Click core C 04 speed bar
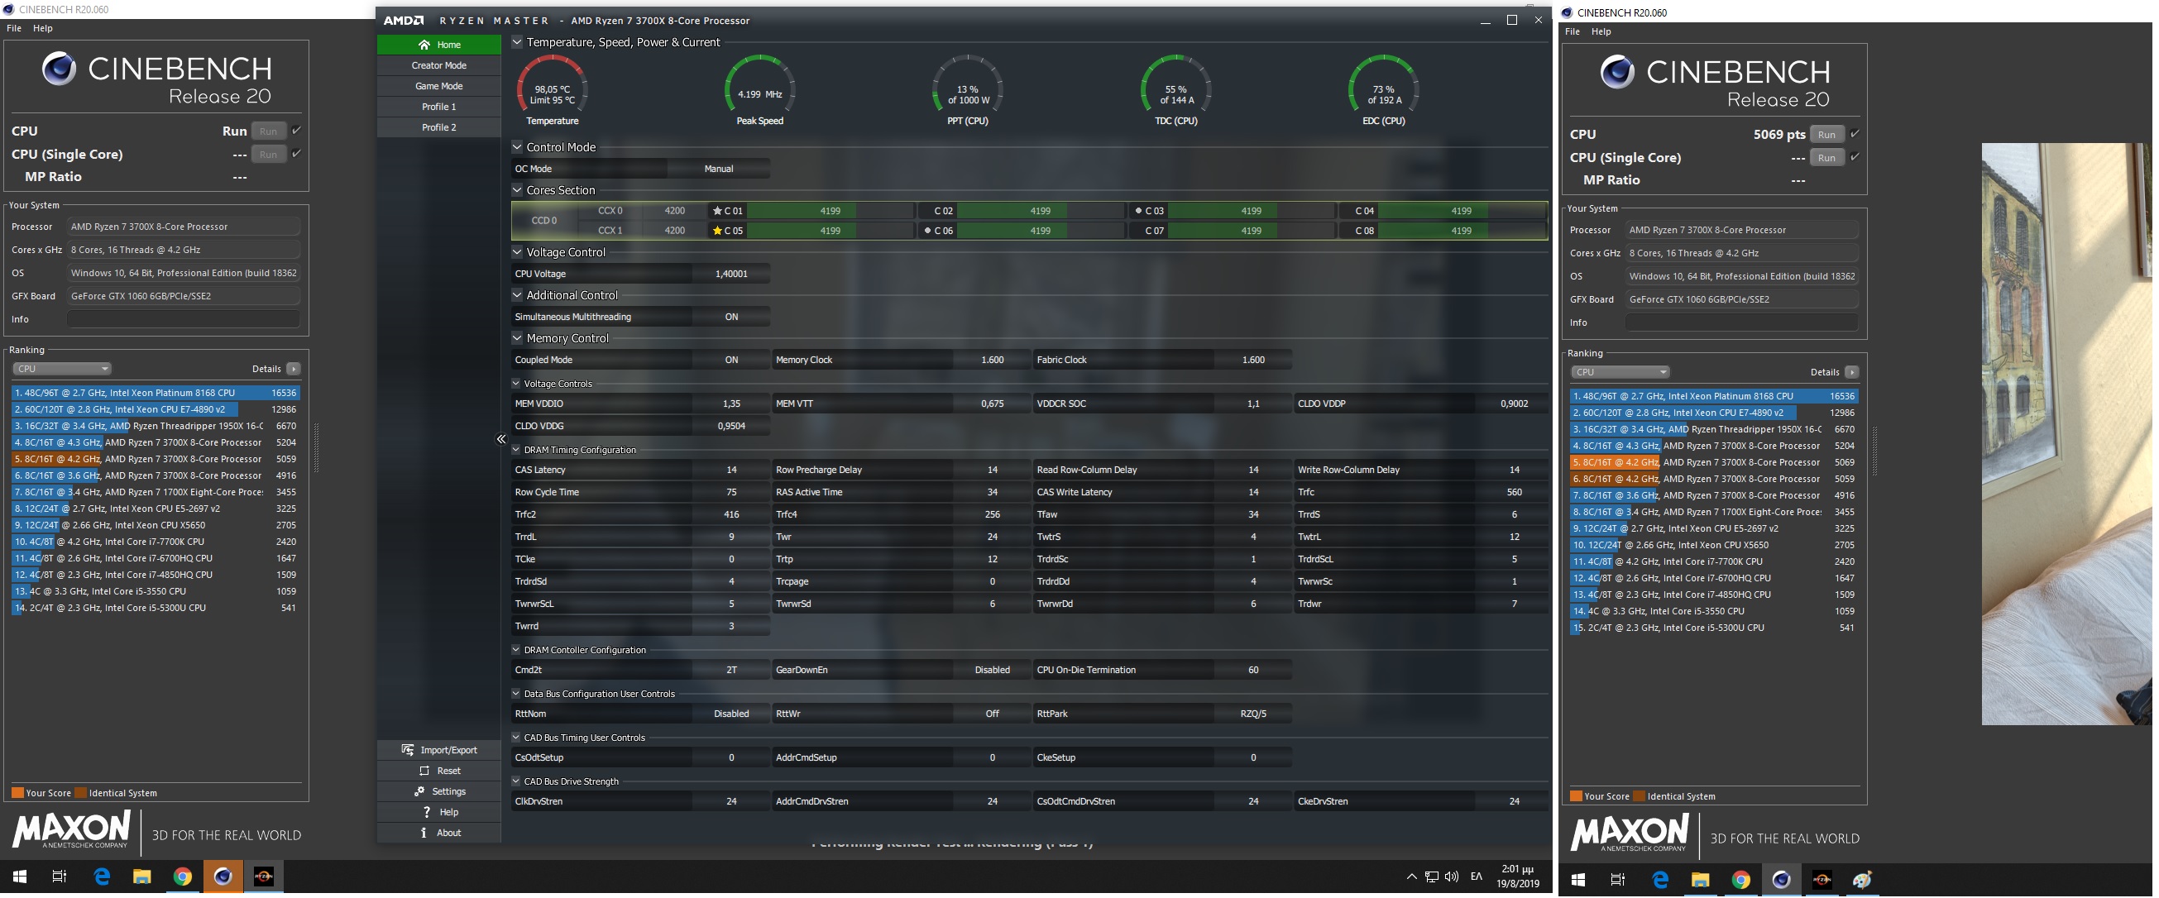 point(1461,211)
